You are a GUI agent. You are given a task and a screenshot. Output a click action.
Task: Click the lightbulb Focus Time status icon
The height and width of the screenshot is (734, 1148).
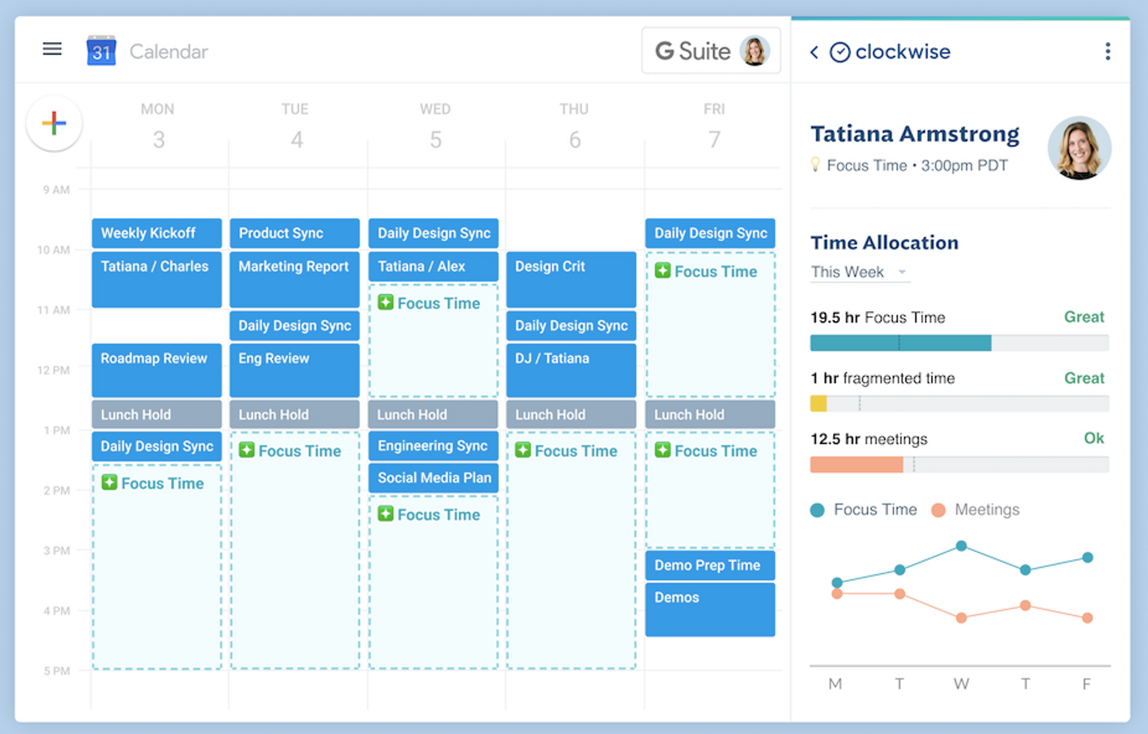(x=816, y=165)
